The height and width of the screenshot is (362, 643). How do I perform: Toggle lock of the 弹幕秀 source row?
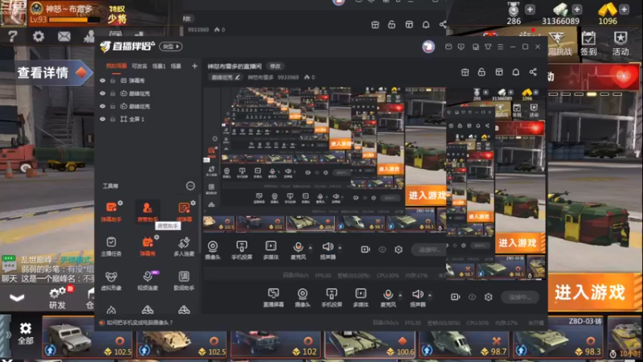[x=113, y=81]
